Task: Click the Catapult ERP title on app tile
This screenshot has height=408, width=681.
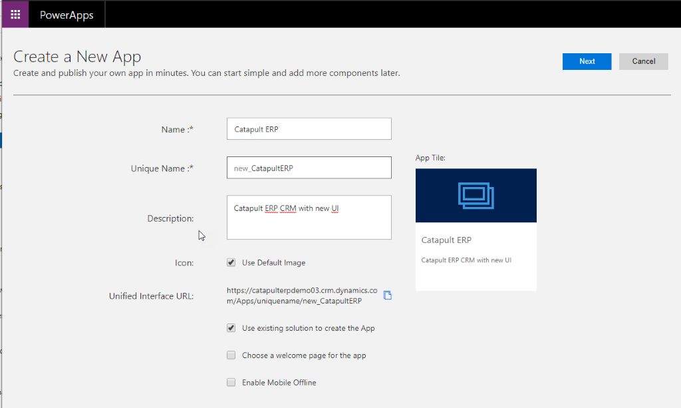Action: (x=446, y=240)
